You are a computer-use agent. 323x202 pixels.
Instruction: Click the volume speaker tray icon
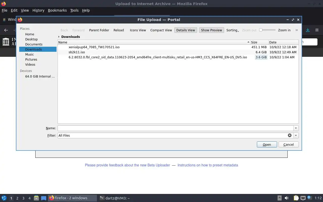click(287, 198)
